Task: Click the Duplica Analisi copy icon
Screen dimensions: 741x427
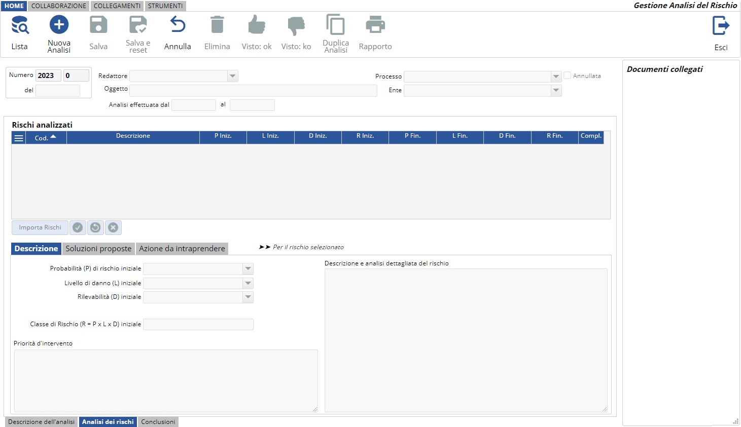Action: 336,25
